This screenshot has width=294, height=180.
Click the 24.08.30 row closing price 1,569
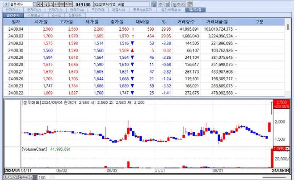coord(124,50)
